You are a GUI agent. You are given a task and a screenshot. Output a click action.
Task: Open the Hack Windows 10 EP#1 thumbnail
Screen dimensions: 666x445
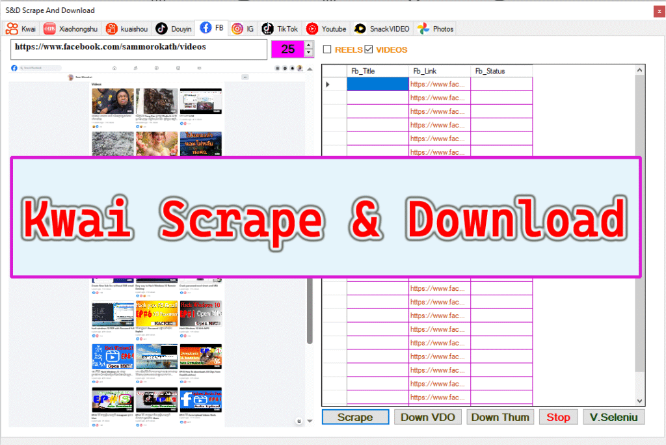click(x=201, y=314)
